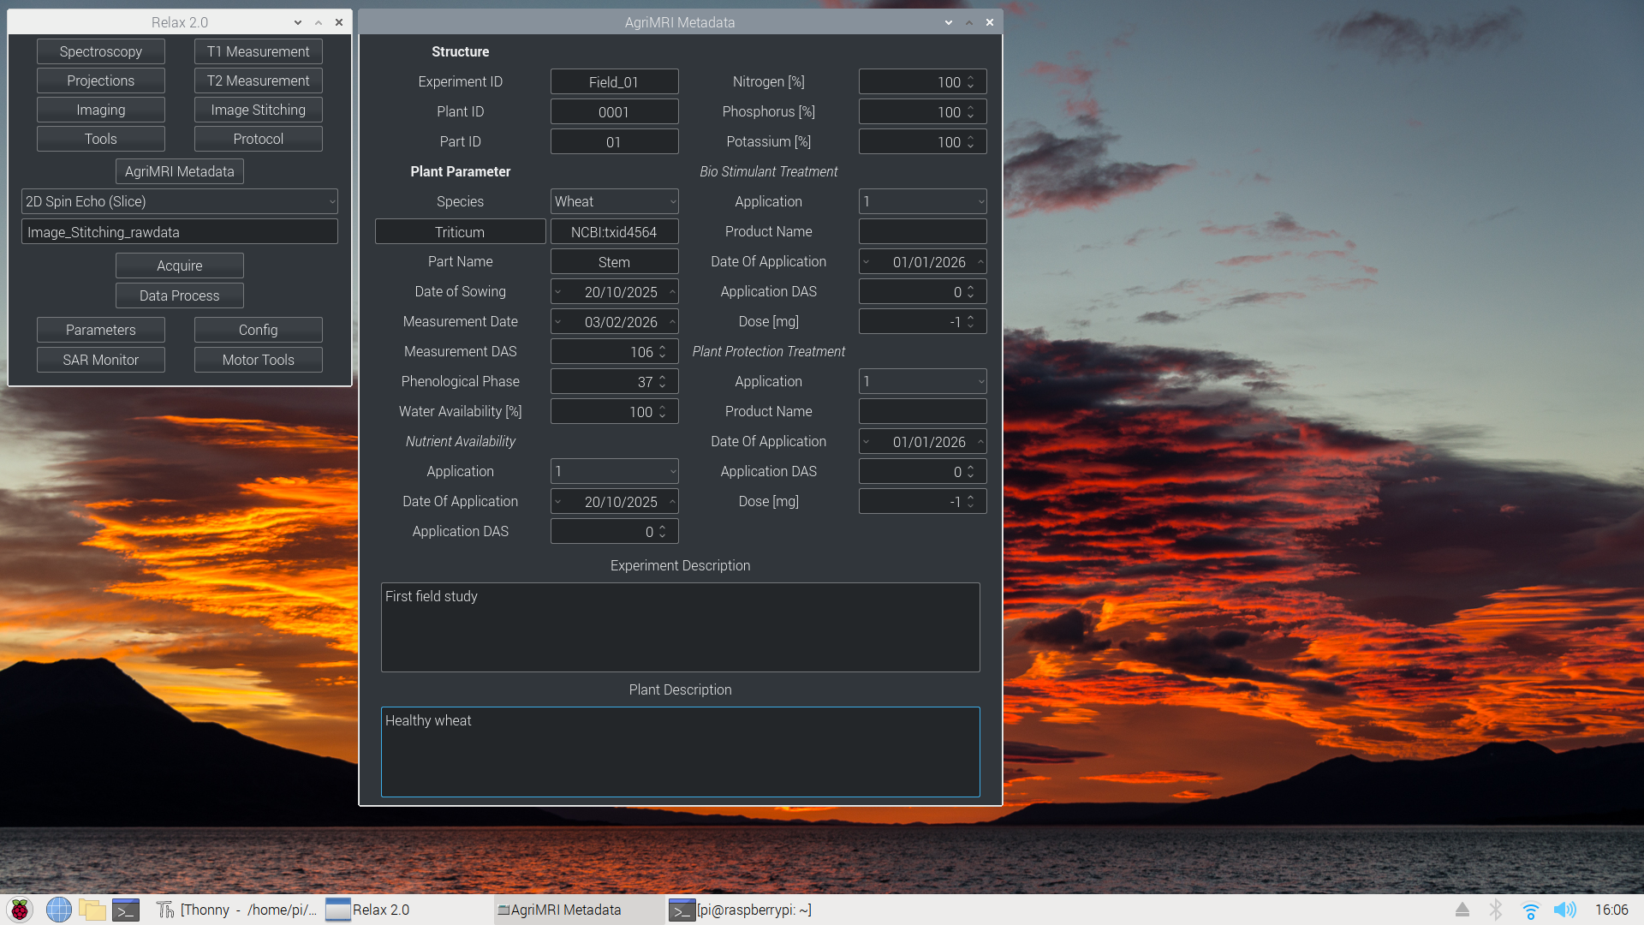Click the Wi-Fi network tray icon
Viewport: 1644px width, 925px height.
[x=1530, y=910]
